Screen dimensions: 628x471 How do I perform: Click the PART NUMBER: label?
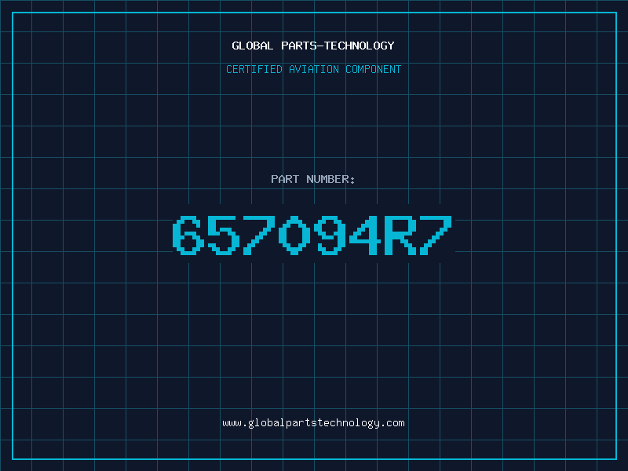(313, 179)
